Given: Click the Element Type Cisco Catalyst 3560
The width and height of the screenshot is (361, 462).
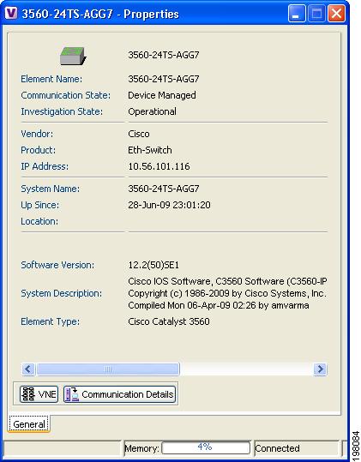Looking at the screenshot, I should pyautogui.click(x=169, y=321).
